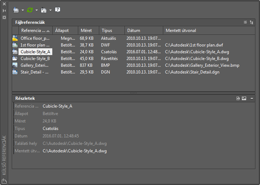Switch file references to list view
The width and height of the screenshot is (260, 185).
[x=245, y=22]
